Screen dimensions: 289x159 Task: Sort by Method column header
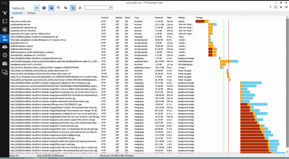(119, 18)
